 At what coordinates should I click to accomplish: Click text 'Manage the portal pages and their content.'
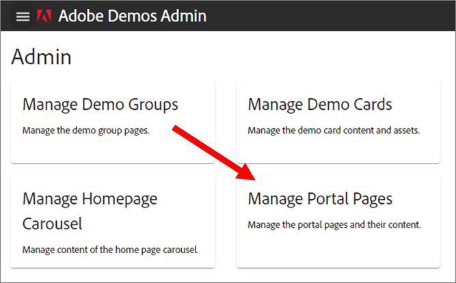click(334, 225)
